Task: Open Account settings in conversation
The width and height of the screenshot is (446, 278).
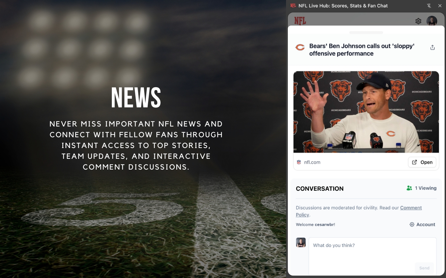Action: point(422,224)
